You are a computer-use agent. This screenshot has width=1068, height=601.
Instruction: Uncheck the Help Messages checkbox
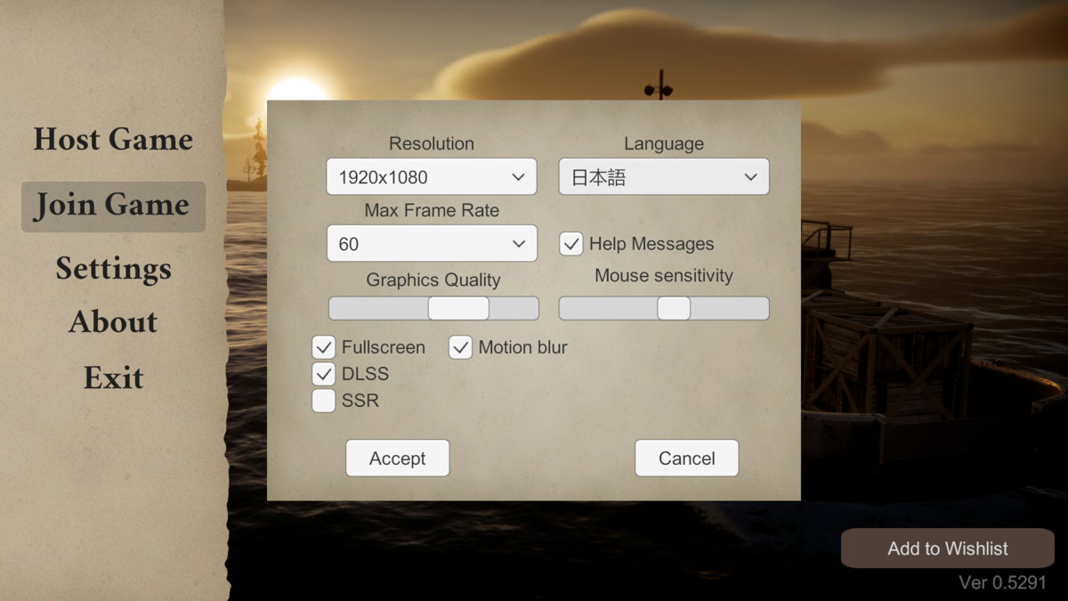(571, 243)
